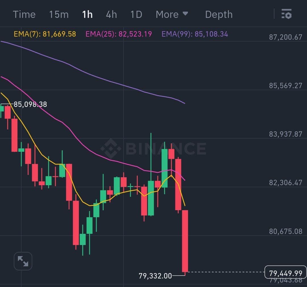Select the 1h timeframe tab
Image resolution: width=307 pixels, height=287 pixels.
coord(87,14)
